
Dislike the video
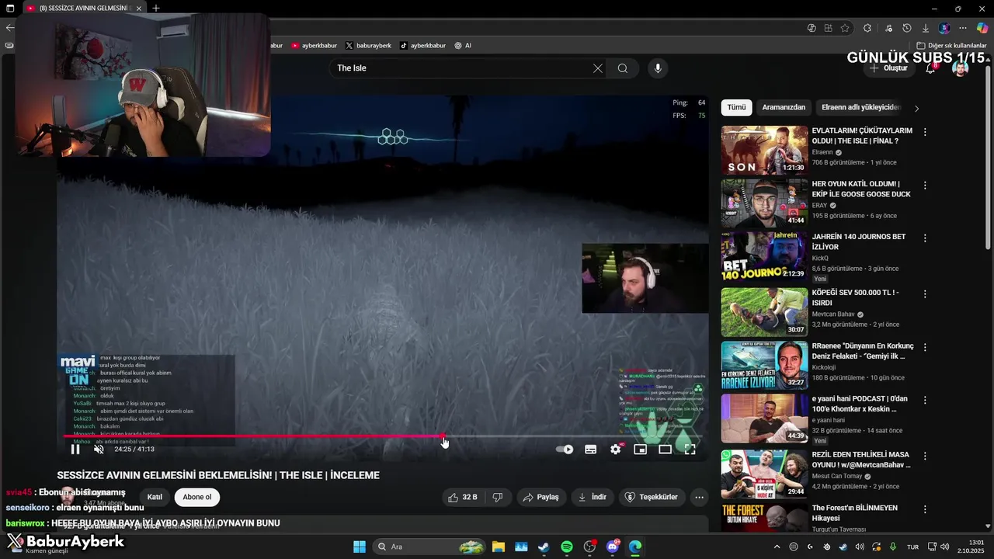(498, 497)
